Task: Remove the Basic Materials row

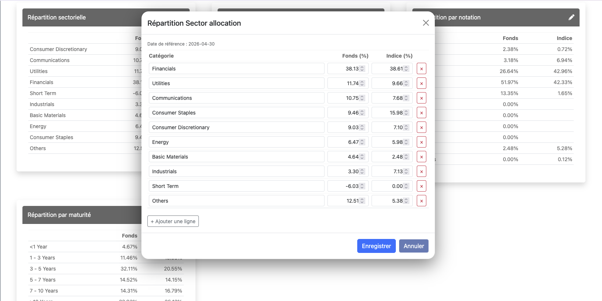Action: [422, 157]
